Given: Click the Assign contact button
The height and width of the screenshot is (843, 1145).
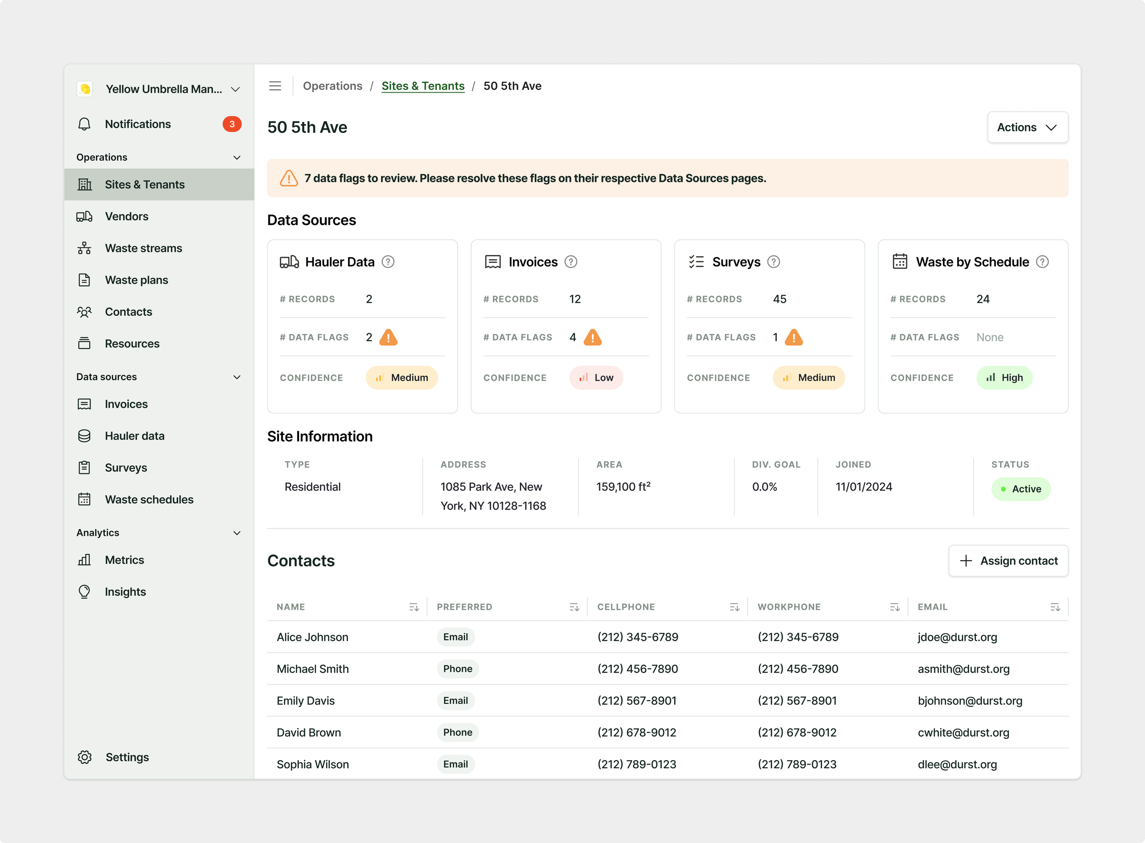Looking at the screenshot, I should click(x=1009, y=560).
